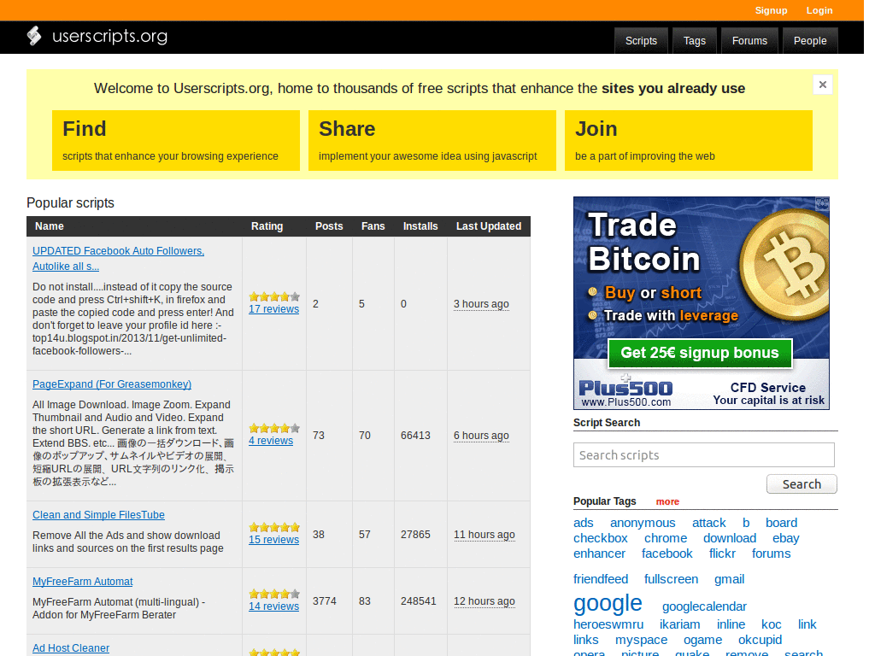Click the Search scripts input field
875x656 pixels.
704,455
